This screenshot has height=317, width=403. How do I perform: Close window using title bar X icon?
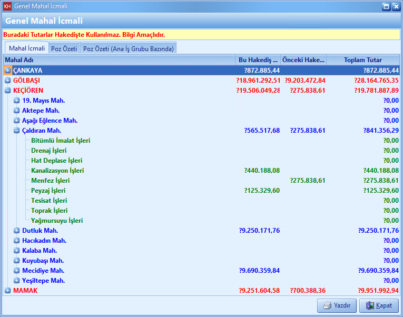coord(396,6)
